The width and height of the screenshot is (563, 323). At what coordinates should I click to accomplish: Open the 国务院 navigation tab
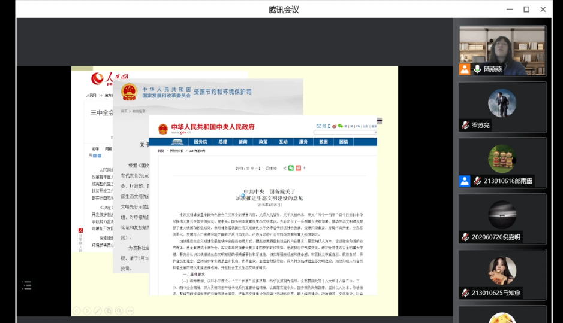click(200, 142)
